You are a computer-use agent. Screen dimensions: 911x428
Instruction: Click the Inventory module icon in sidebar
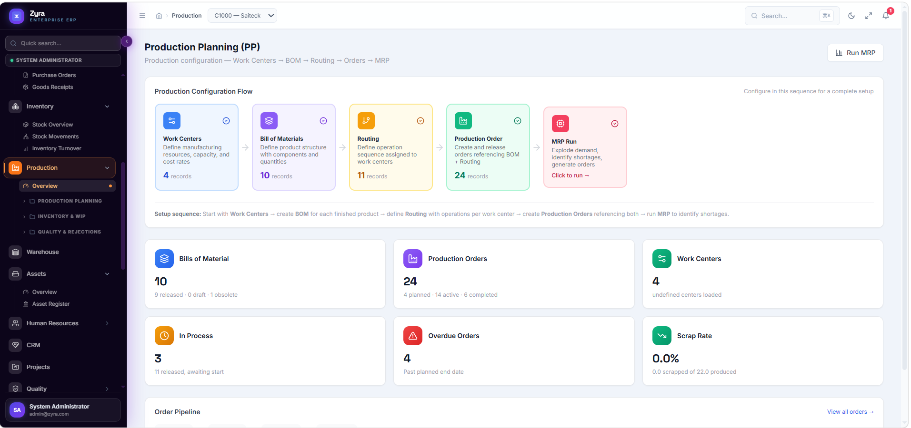(x=16, y=107)
